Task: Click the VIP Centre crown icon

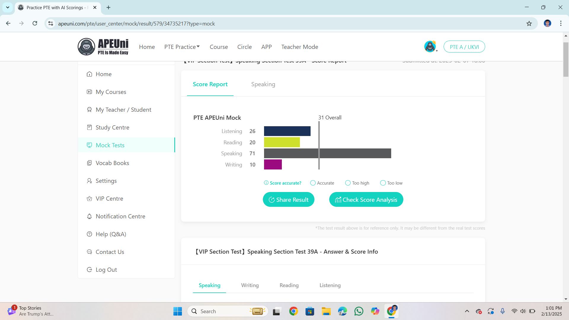Action: [89, 199]
